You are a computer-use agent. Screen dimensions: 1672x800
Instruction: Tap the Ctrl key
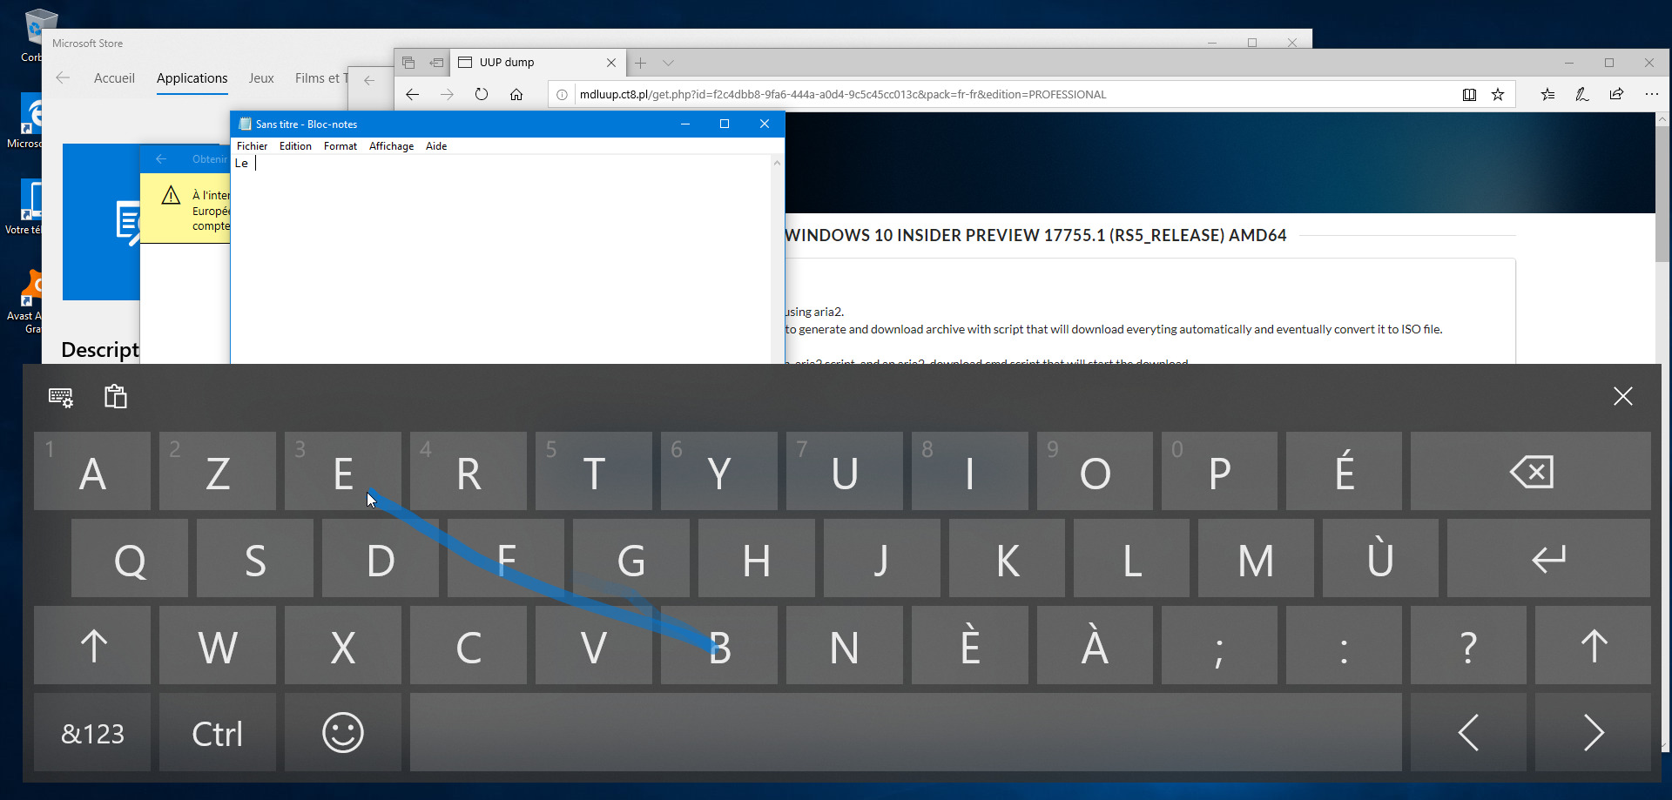pyautogui.click(x=218, y=733)
